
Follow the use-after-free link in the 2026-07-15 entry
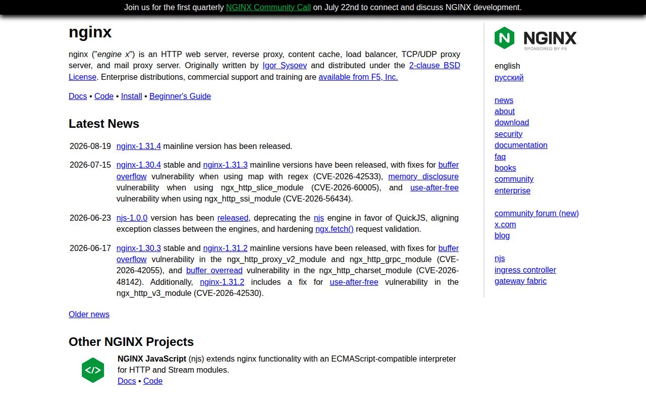click(x=435, y=188)
